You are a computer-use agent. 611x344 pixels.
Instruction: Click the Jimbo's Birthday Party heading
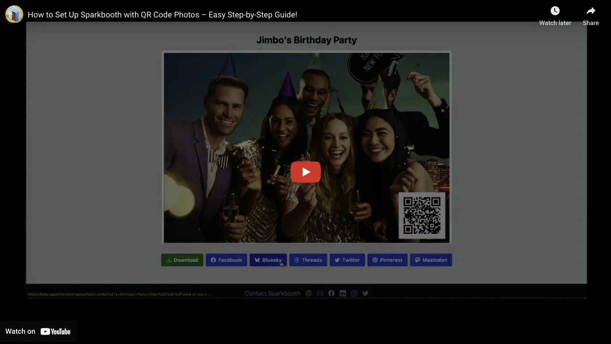click(x=307, y=40)
